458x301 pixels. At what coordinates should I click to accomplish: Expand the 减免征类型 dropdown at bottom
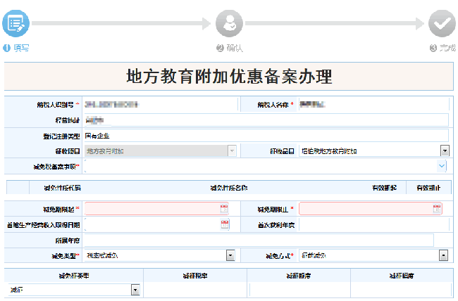pyautogui.click(x=135, y=290)
